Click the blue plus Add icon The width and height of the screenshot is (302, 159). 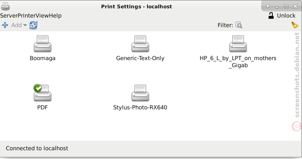point(5,25)
